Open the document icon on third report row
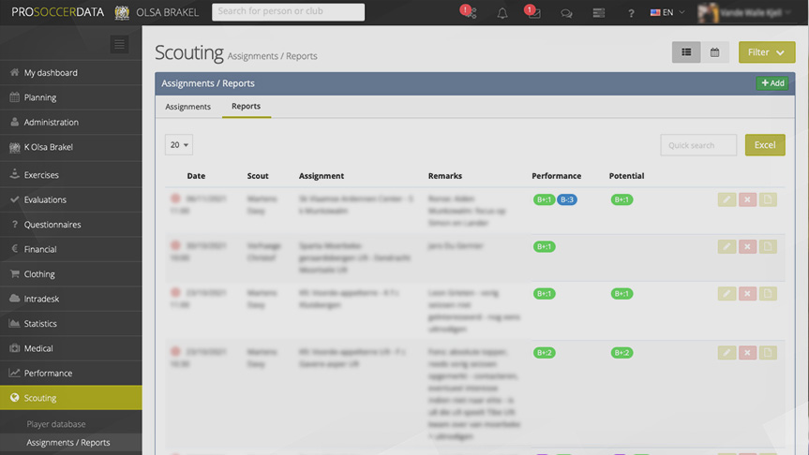This screenshot has width=809, height=455. 768,293
